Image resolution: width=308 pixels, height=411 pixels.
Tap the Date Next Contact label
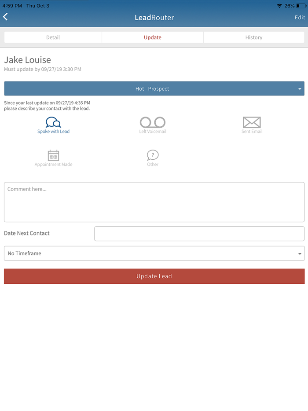(x=27, y=233)
